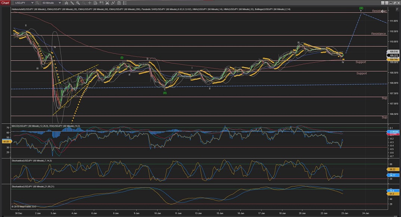This screenshot has width=401, height=217.
Task: Click the HeikenAshi8 indicator label line
Action: click(151, 9)
